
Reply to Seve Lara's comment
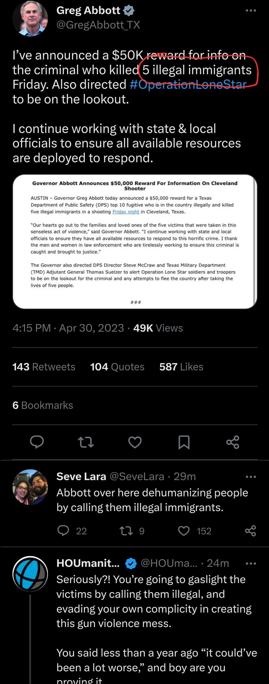tap(63, 531)
